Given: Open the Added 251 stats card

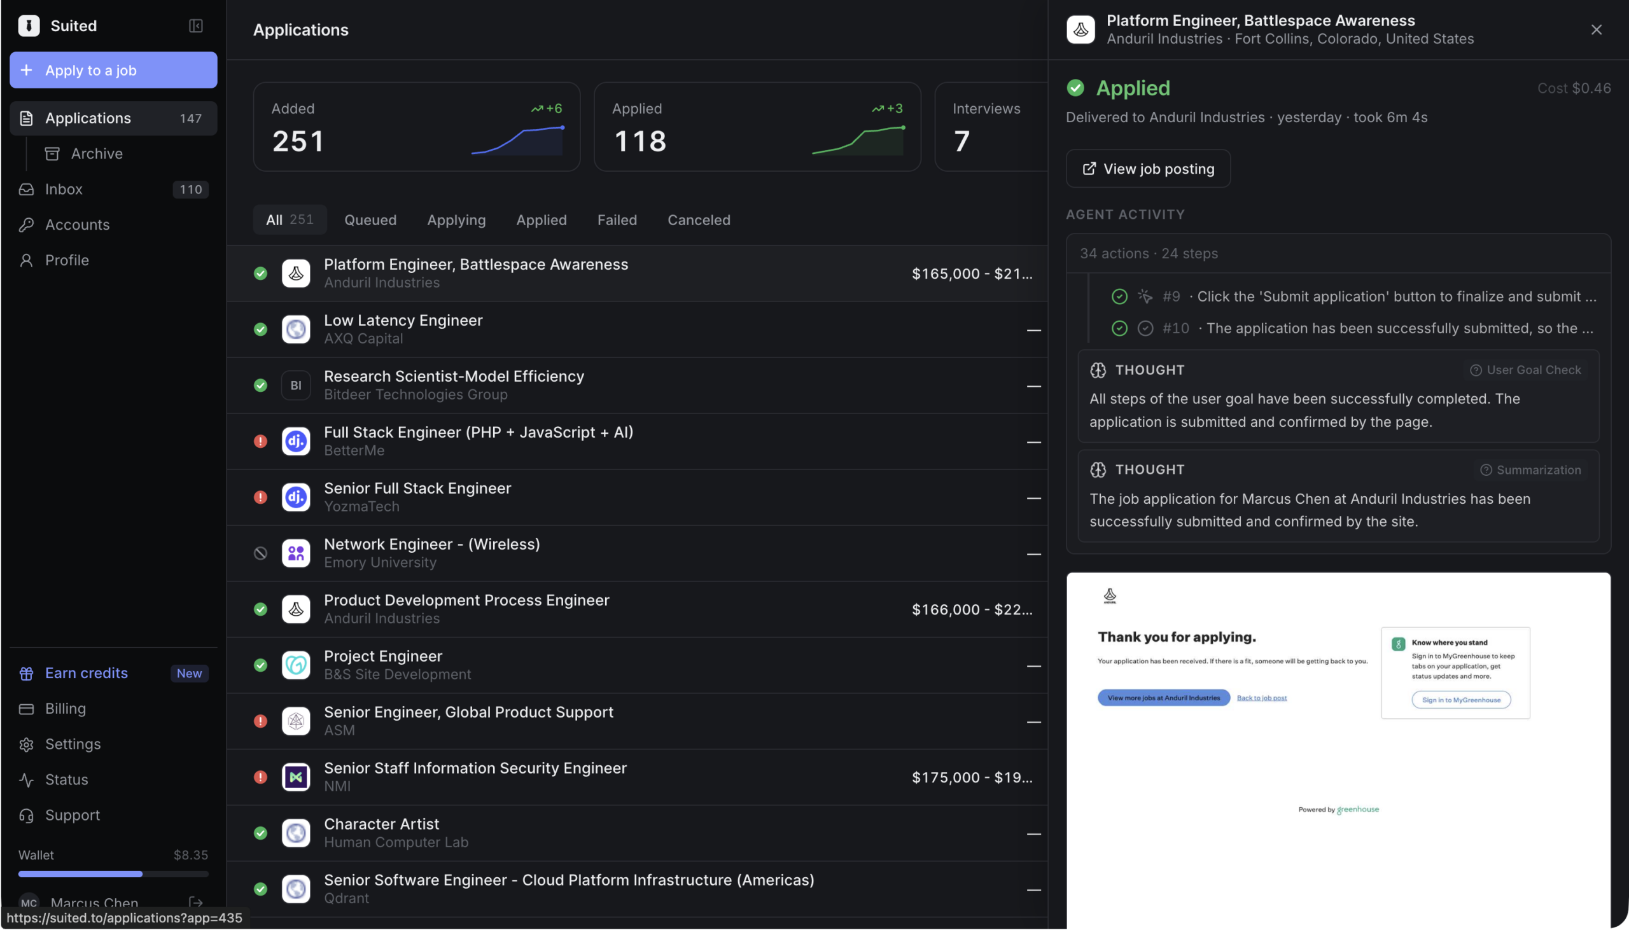Looking at the screenshot, I should pyautogui.click(x=417, y=127).
